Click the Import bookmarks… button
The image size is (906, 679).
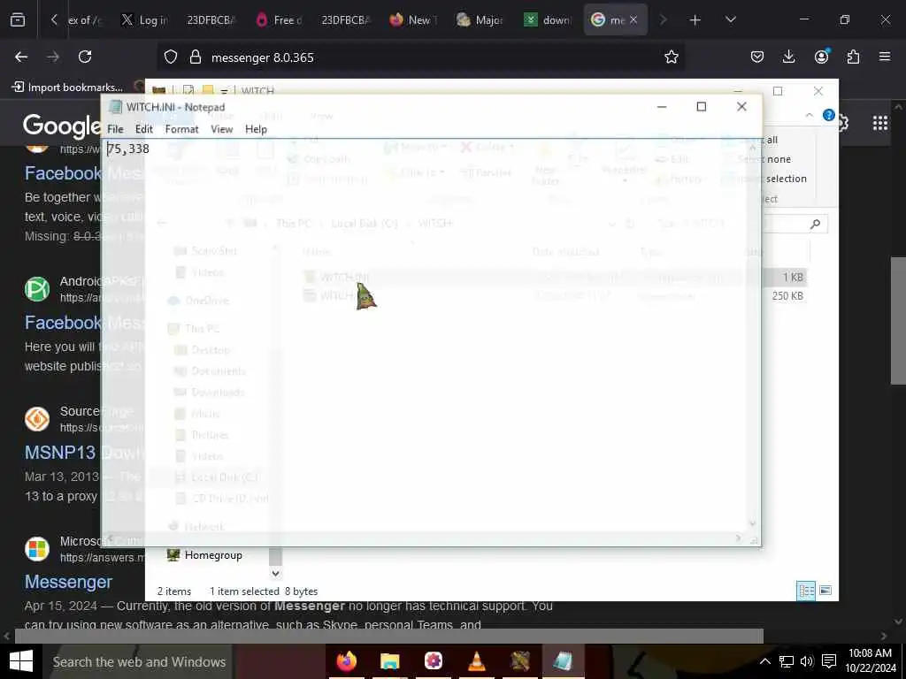[67, 88]
